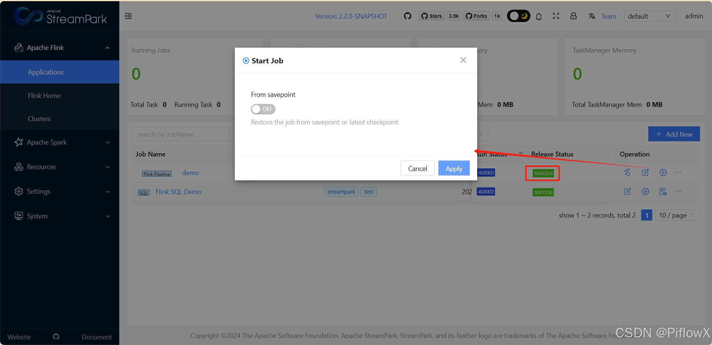The height and width of the screenshot is (345, 712).
Task: Click the Start Job dialog title icon
Action: coord(246,61)
